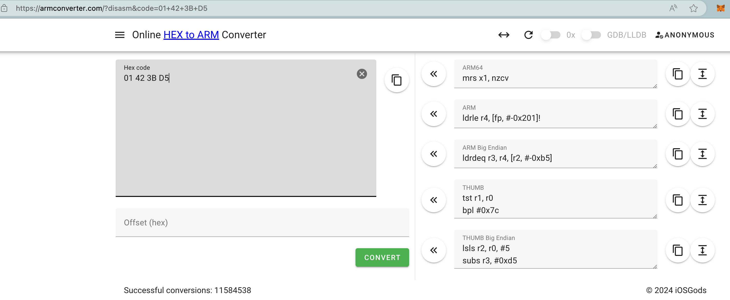This screenshot has width=730, height=300.
Task: Click the CONVERT button
Action: [382, 257]
